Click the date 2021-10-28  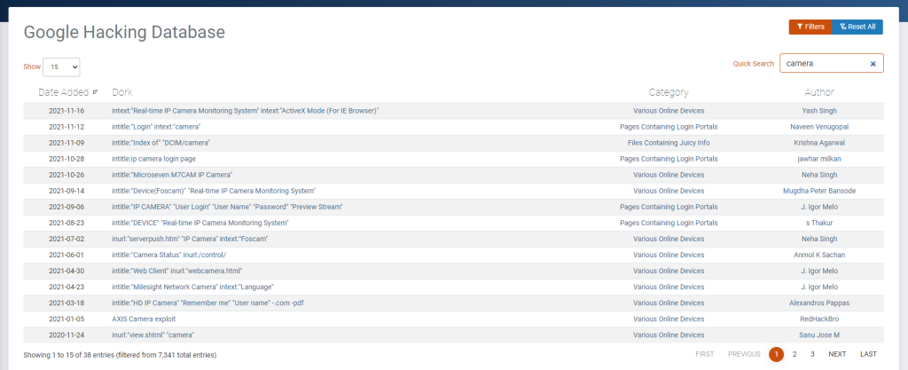coord(67,159)
